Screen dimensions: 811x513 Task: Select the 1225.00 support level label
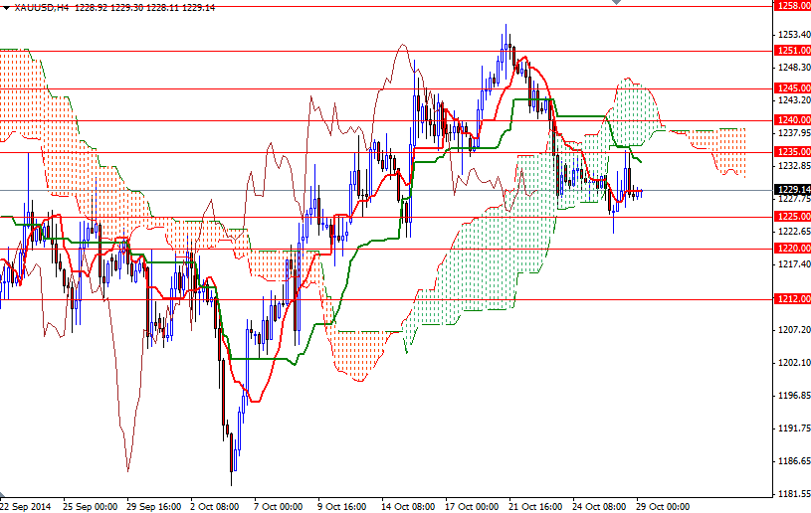(x=792, y=216)
